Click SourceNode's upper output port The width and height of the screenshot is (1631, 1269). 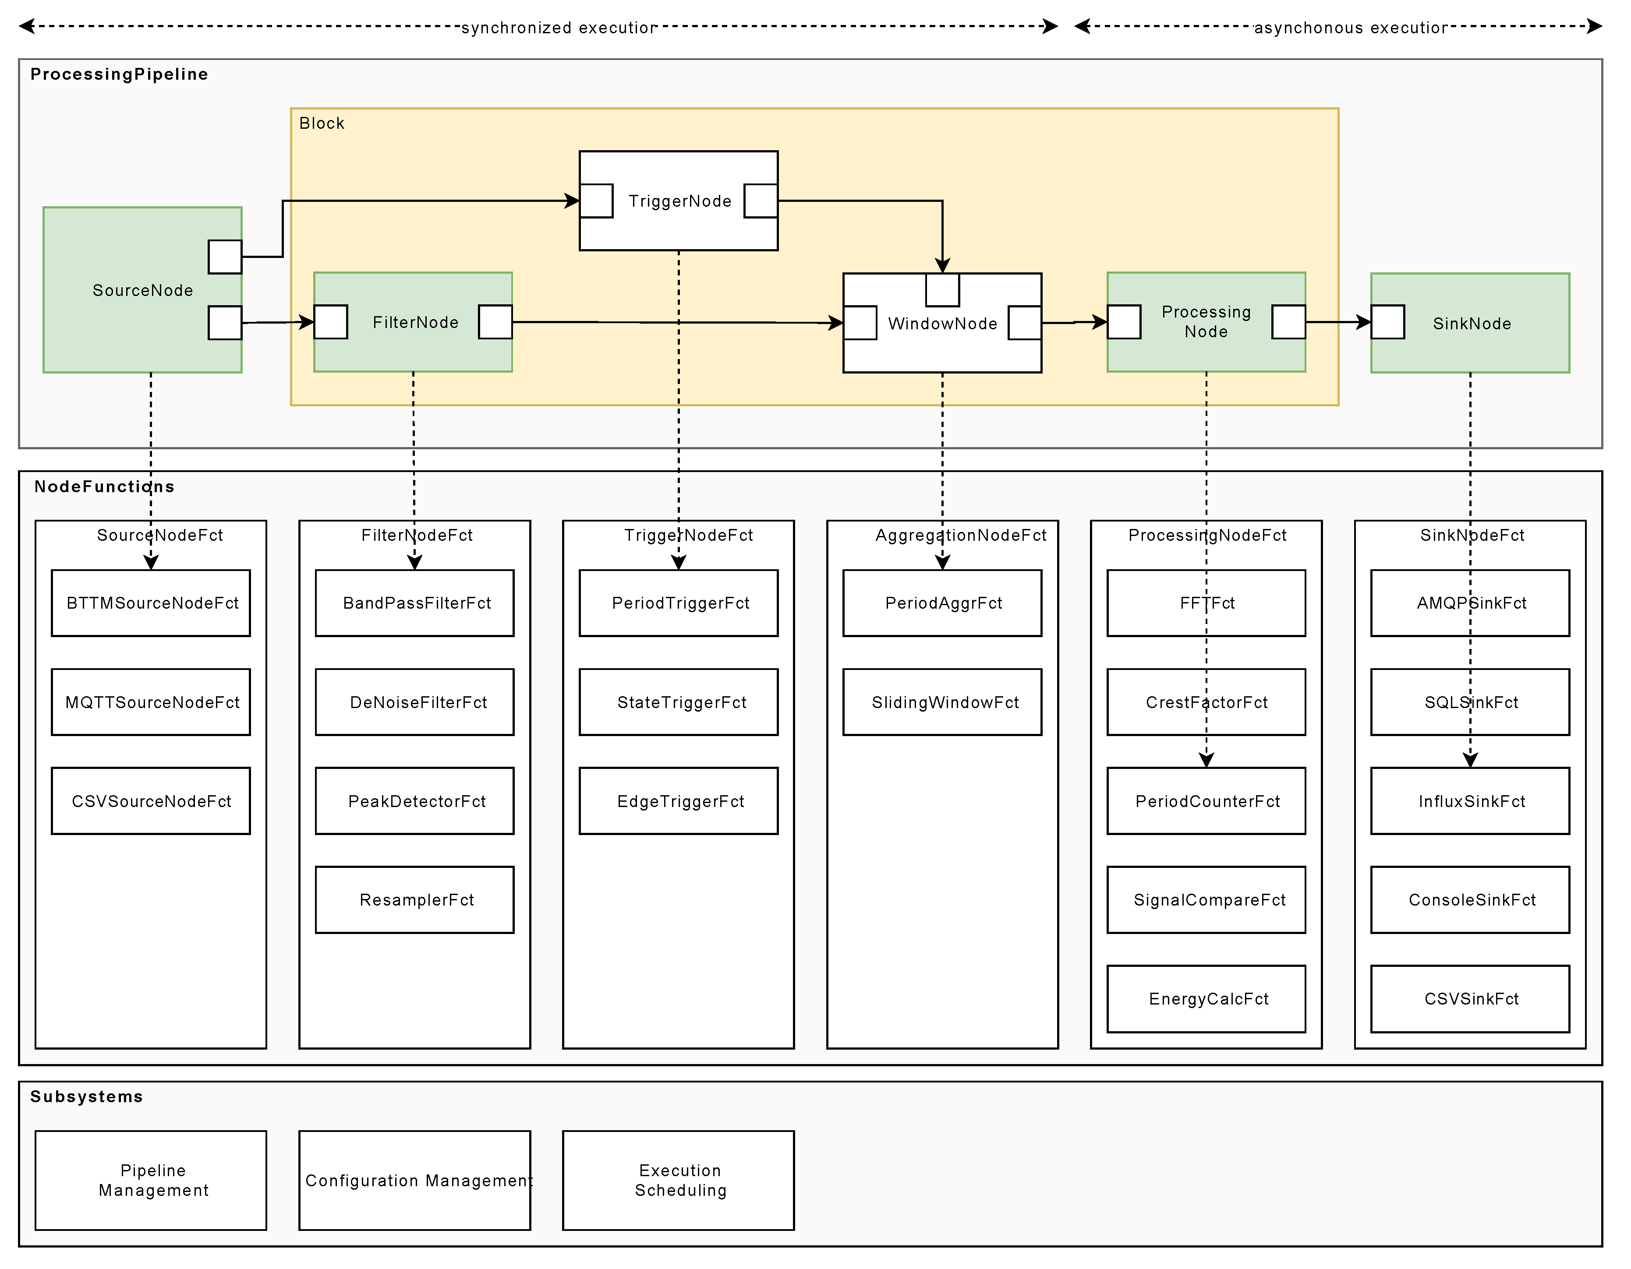pos(225,257)
